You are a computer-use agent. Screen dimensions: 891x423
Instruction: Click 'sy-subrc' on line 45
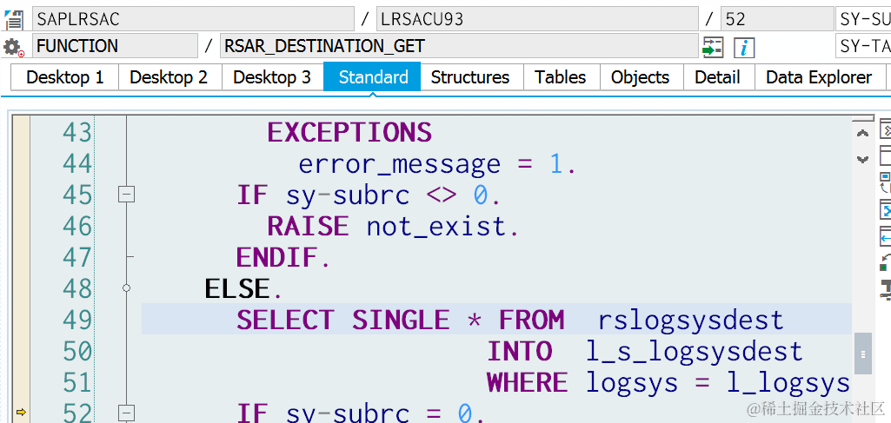[x=348, y=195]
